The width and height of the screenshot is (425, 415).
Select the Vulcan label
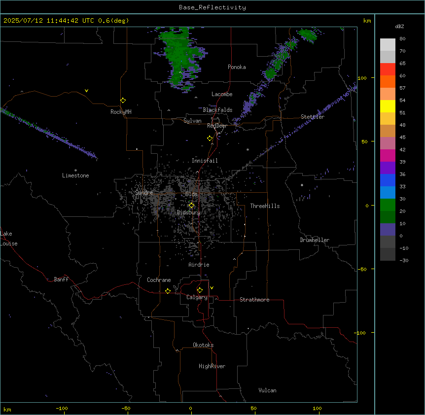coord(267,390)
